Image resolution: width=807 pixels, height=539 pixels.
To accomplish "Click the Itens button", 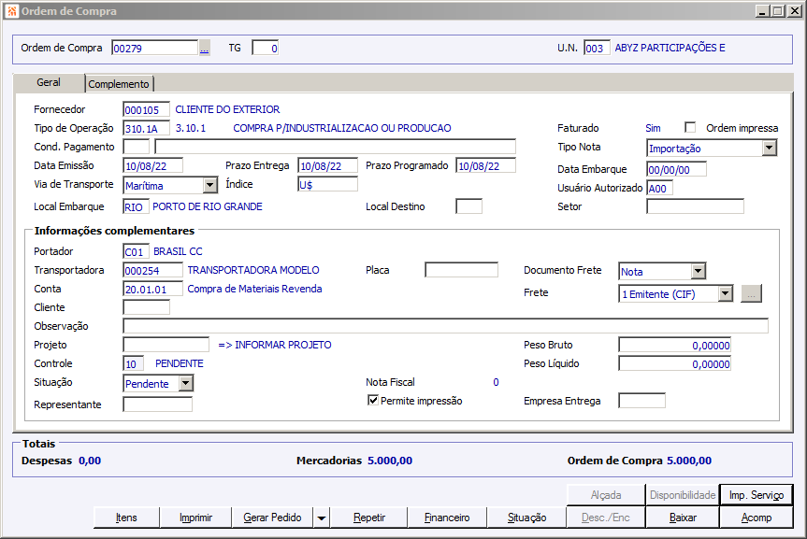I will tap(126, 518).
